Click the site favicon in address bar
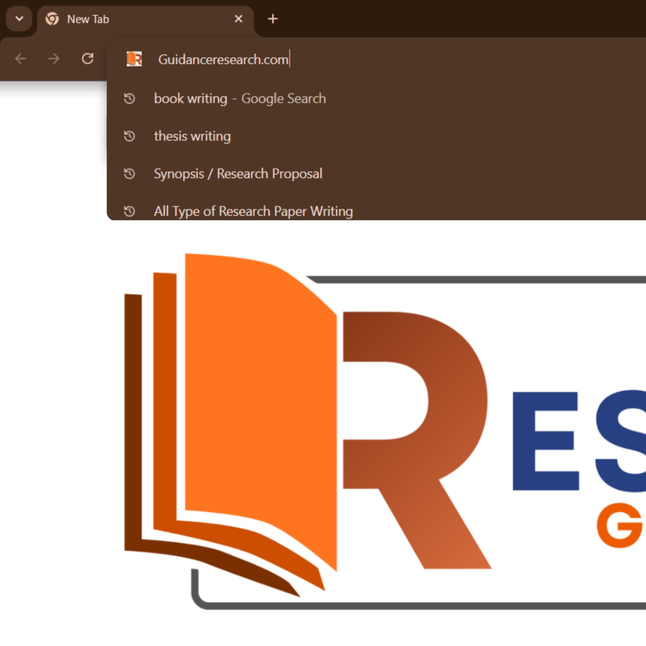Image resolution: width=646 pixels, height=646 pixels. pos(134,59)
